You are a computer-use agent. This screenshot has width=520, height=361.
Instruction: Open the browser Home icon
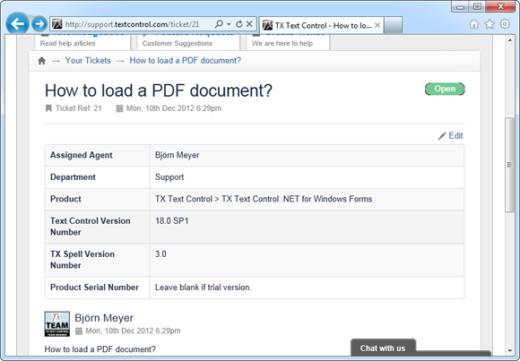click(x=474, y=24)
